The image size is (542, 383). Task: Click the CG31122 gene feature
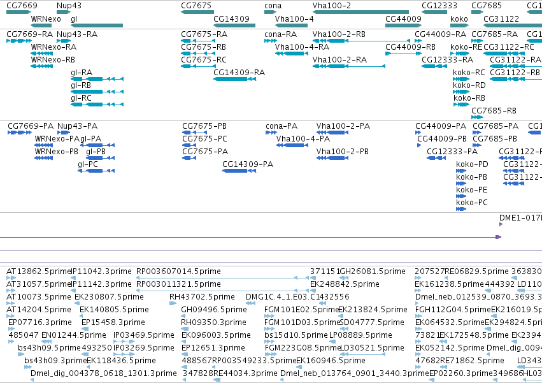(x=513, y=25)
